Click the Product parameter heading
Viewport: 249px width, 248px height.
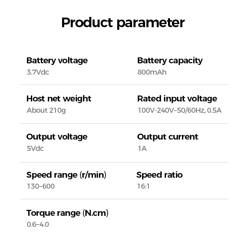pos(123,23)
